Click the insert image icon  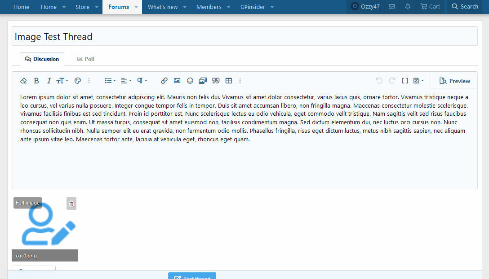177,81
